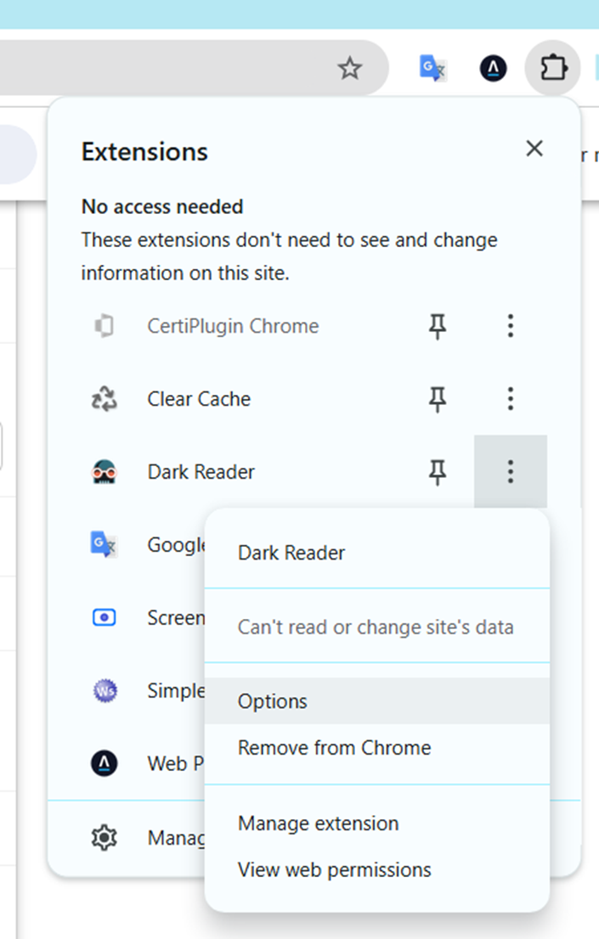599x939 pixels.
Task: Click the Google Translate toolbar icon
Action: (433, 68)
